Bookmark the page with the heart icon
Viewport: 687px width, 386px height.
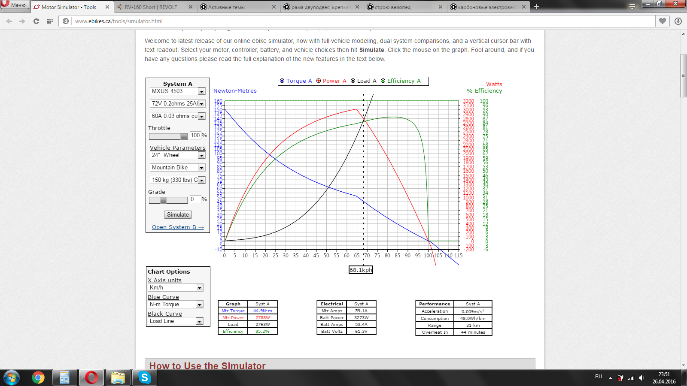pos(663,21)
